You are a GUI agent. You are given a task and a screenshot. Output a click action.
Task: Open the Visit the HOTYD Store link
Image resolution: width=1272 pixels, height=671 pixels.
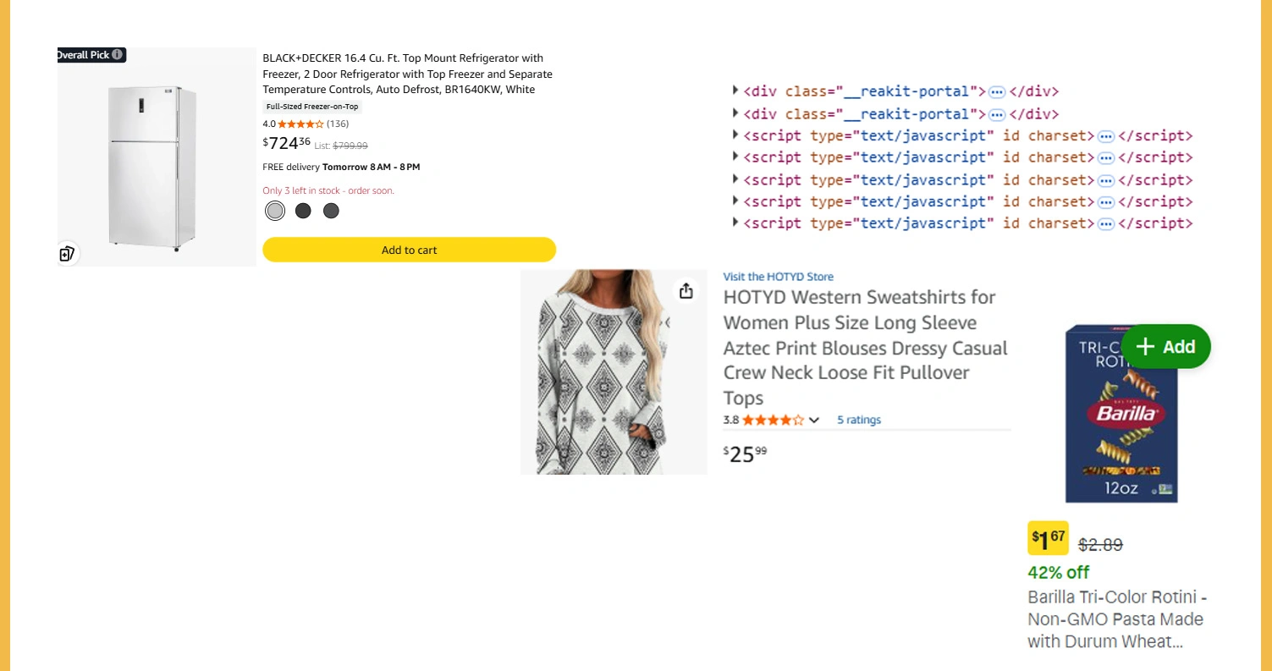[778, 277]
